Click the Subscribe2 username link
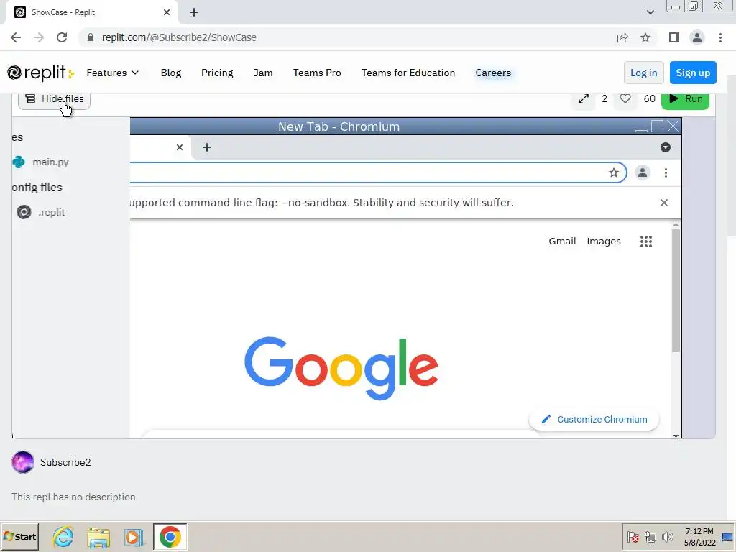Screen dimensions: 736x552 click(x=65, y=462)
